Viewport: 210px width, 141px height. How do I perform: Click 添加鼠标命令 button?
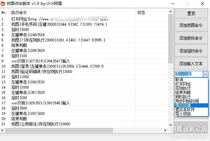pyautogui.click(x=191, y=38)
